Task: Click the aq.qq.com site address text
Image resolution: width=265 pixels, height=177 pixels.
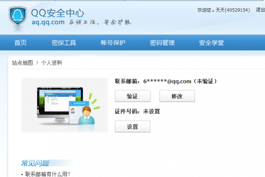Action: pos(48,22)
